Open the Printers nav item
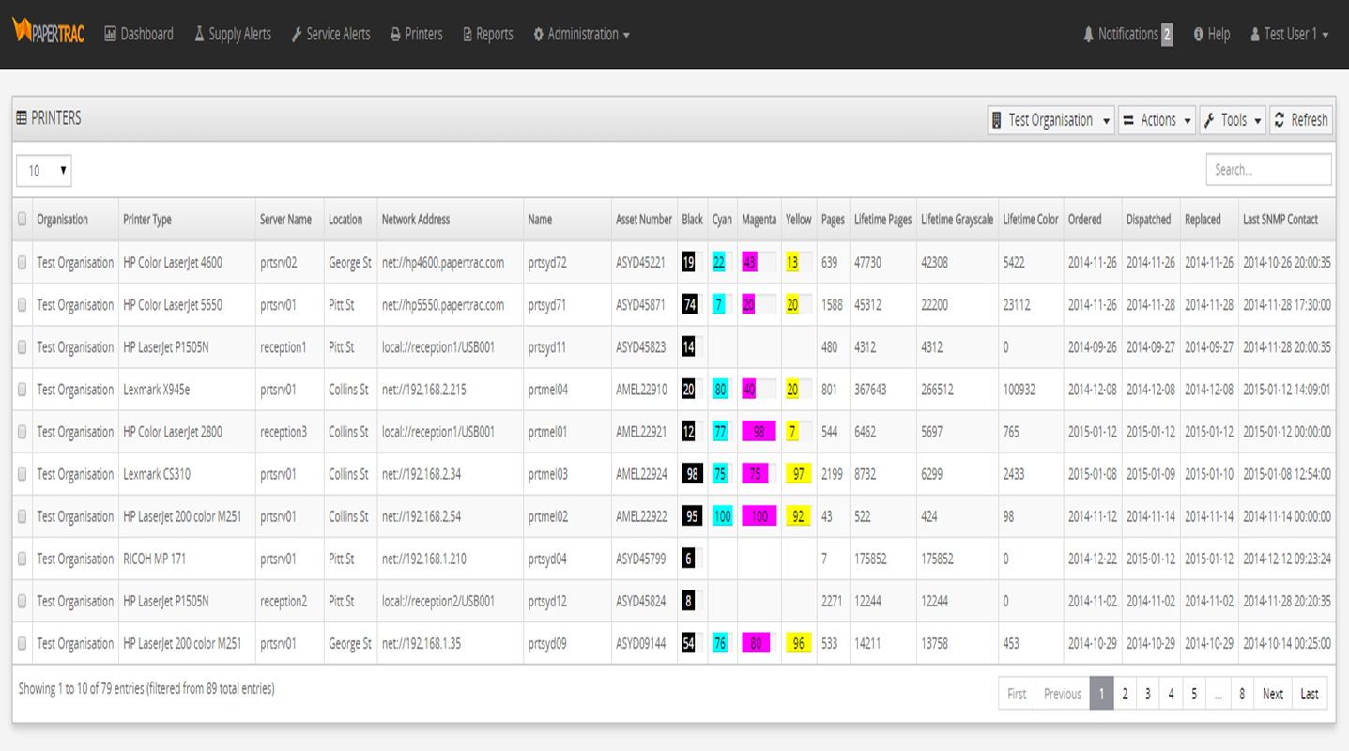 (x=417, y=35)
